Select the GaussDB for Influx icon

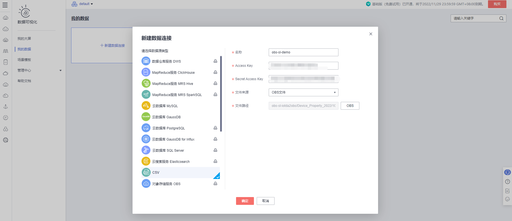tap(146, 139)
